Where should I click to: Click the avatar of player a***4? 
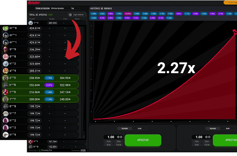pyautogui.click(x=6, y=71)
